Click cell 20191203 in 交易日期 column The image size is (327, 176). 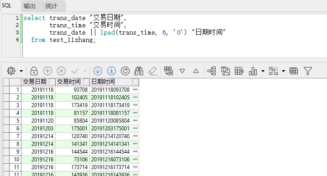pos(38,129)
